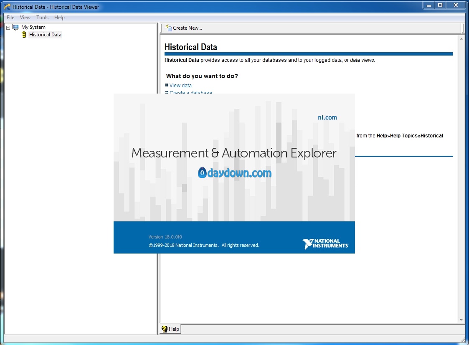This screenshot has height=345, width=469.
Task: Follow the View data link
Action: [180, 85]
